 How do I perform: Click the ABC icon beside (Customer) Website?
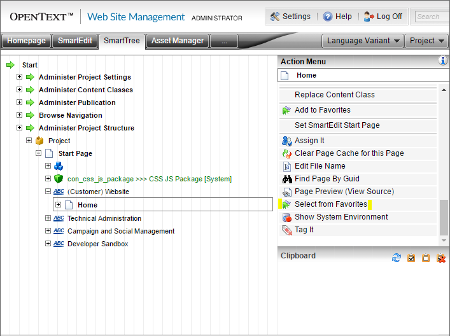pyautogui.click(x=59, y=192)
